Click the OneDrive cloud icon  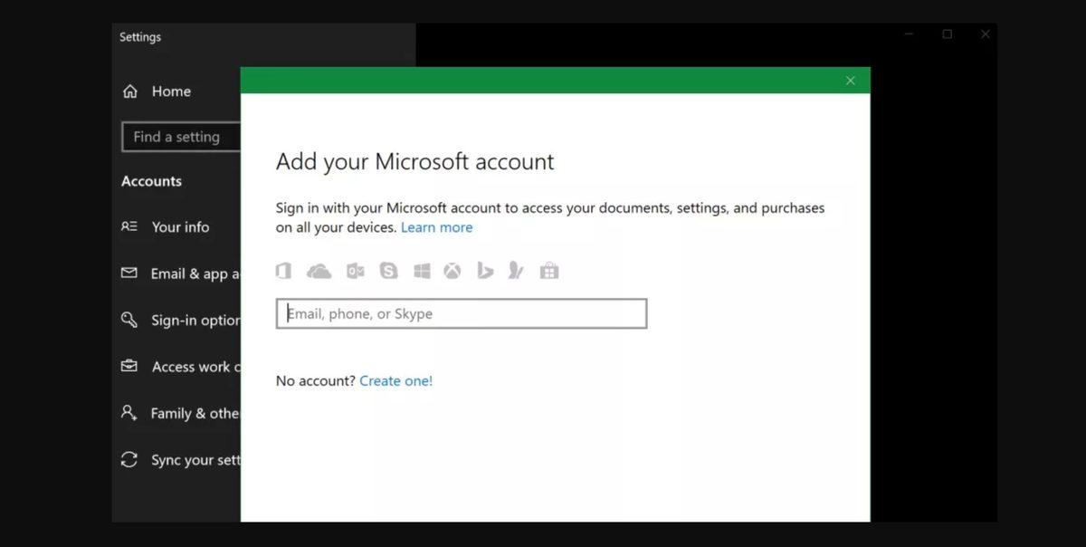coord(319,270)
